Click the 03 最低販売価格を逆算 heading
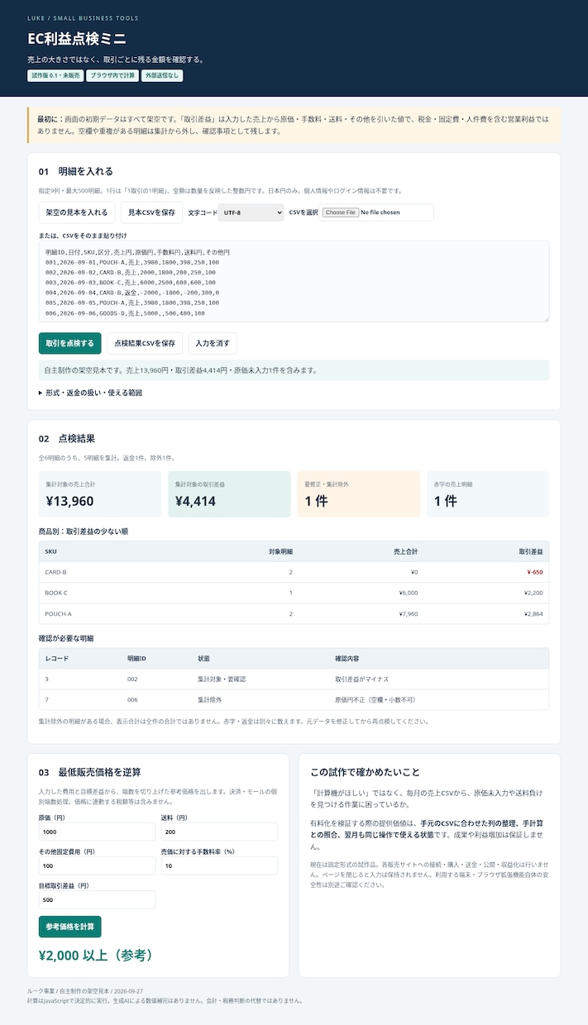588x1025 pixels. pos(89,772)
